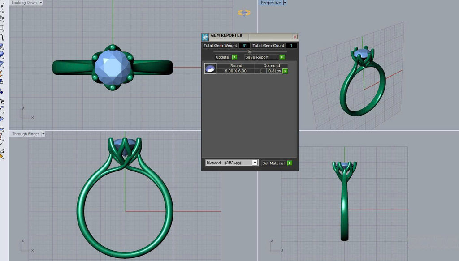This screenshot has width=459, height=261.
Task: Click the green arrow beside Save Report
Action: (x=282, y=57)
